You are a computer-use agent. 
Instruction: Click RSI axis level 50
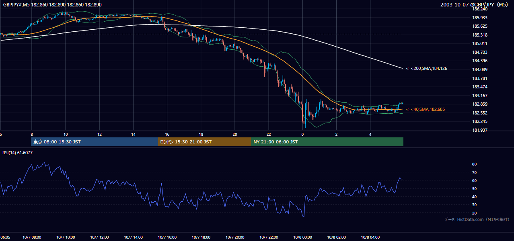[x=474, y=188]
